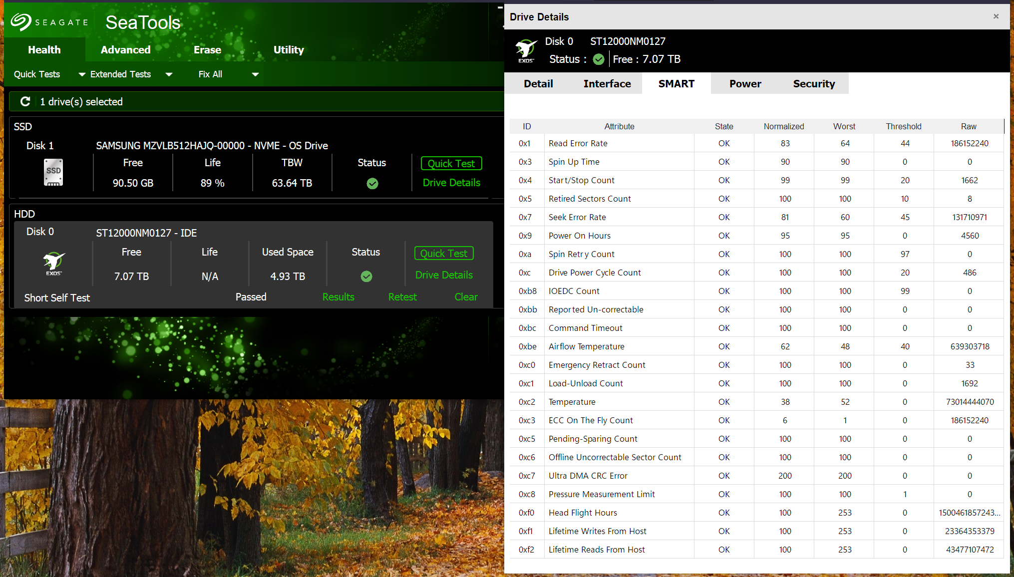Click the Command Timeout attribute row
Image resolution: width=1014 pixels, height=577 pixels.
point(756,328)
